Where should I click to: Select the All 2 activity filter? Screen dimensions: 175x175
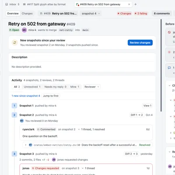coord(17,87)
